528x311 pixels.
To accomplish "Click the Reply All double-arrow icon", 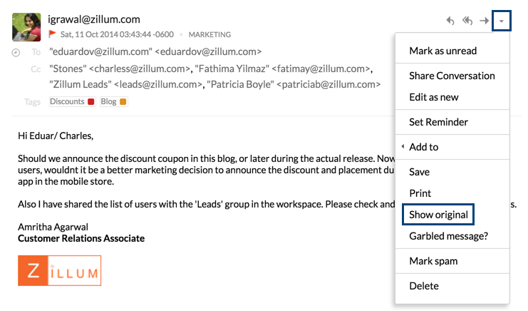I will (467, 21).
